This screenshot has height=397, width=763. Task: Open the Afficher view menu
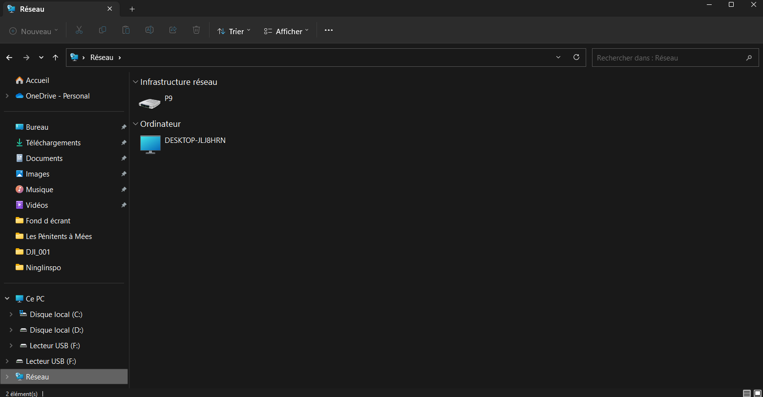(286, 31)
